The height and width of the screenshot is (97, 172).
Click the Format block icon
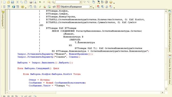(x=31, y=7)
